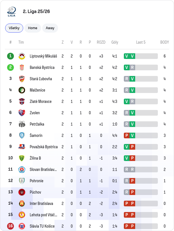This screenshot has width=174, height=231.
Task: Open the Zlaté Moravce club crest
Action: click(x=22, y=101)
